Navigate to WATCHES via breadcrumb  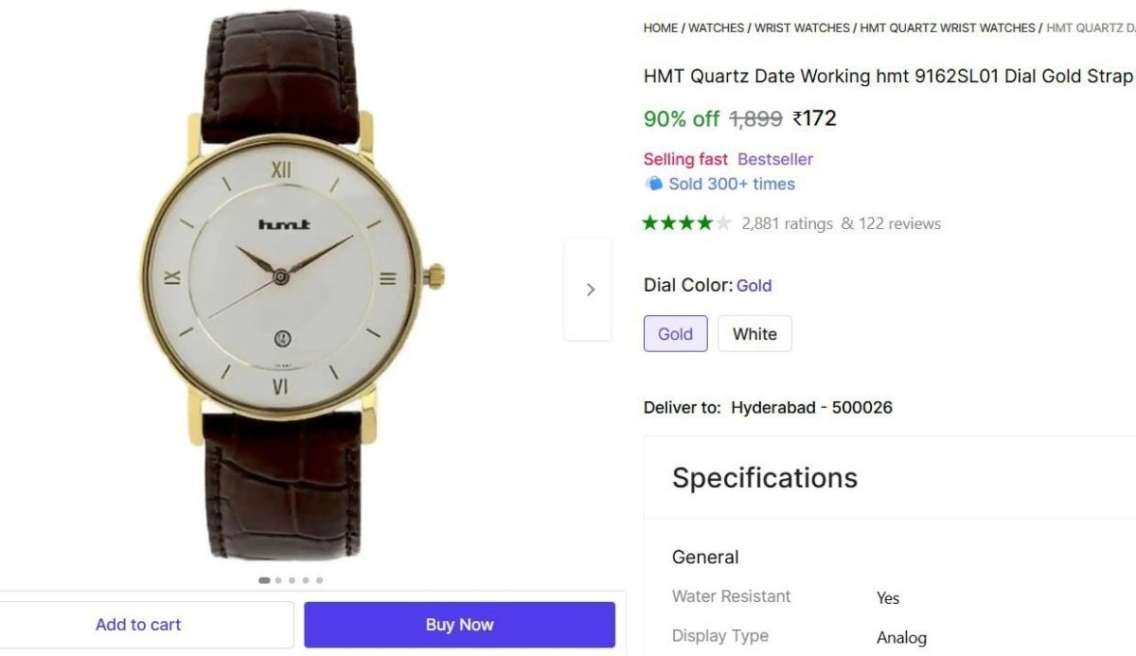[x=716, y=27]
